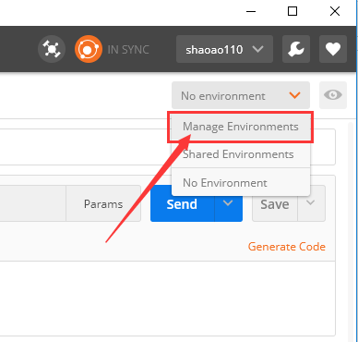Select Manage Environments menu entry
358x342 pixels.
(241, 127)
